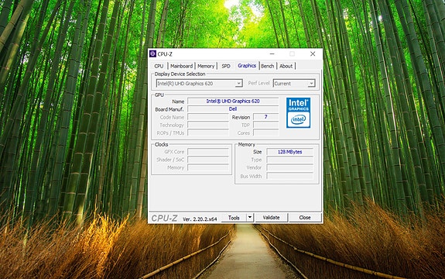Minimize the CPU-Z window
Image resolution: width=445 pixels, height=279 pixels.
pyautogui.click(x=272, y=53)
